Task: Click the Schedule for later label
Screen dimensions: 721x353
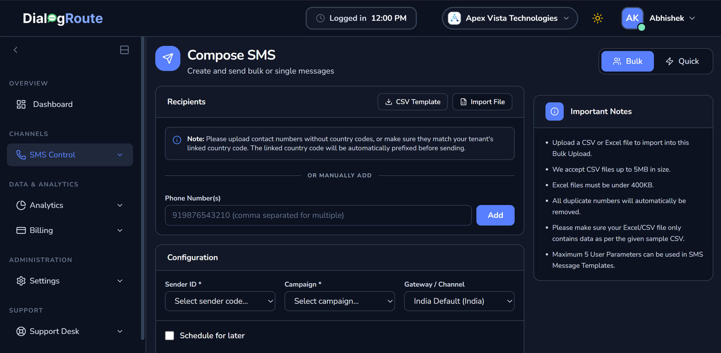Action: 212,335
